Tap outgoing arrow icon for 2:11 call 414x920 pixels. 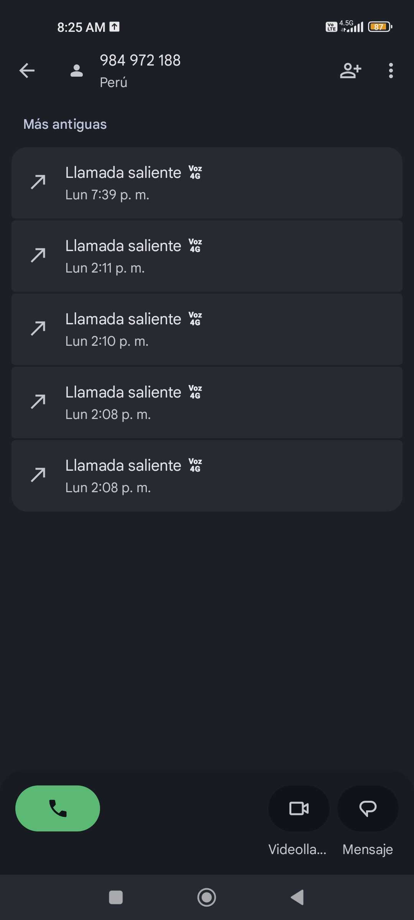(38, 255)
